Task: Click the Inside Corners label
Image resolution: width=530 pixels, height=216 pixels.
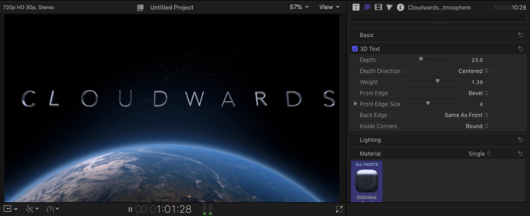Action: [378, 126]
